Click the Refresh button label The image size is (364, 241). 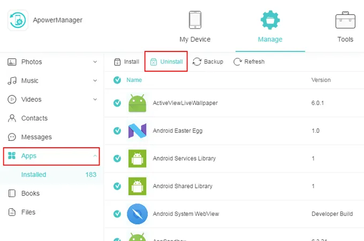[x=254, y=62]
